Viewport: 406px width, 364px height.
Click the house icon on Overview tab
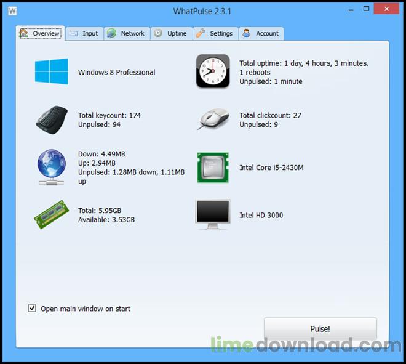pos(23,33)
